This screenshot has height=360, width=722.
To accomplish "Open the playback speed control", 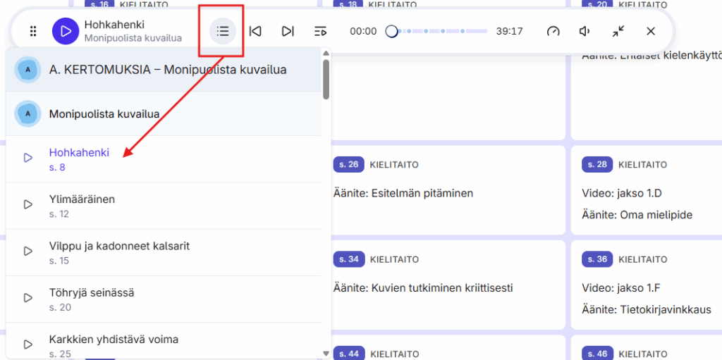I will [553, 31].
